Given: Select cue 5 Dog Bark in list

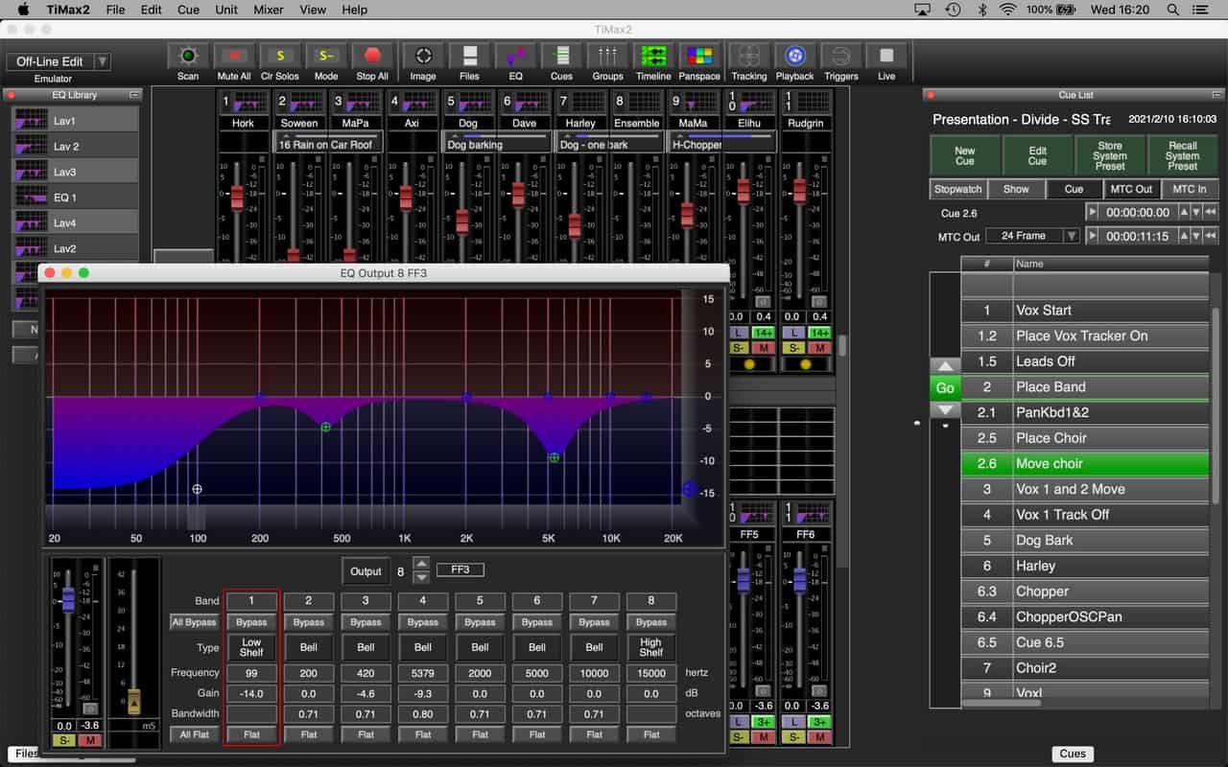Looking at the screenshot, I should [1084, 540].
